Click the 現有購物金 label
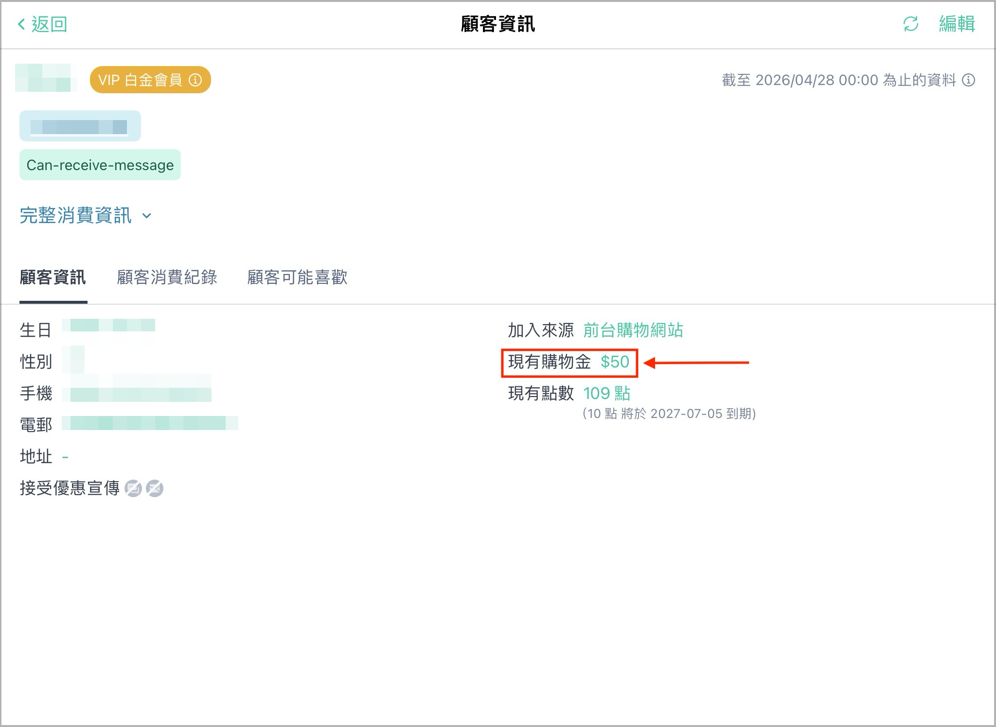 [550, 362]
